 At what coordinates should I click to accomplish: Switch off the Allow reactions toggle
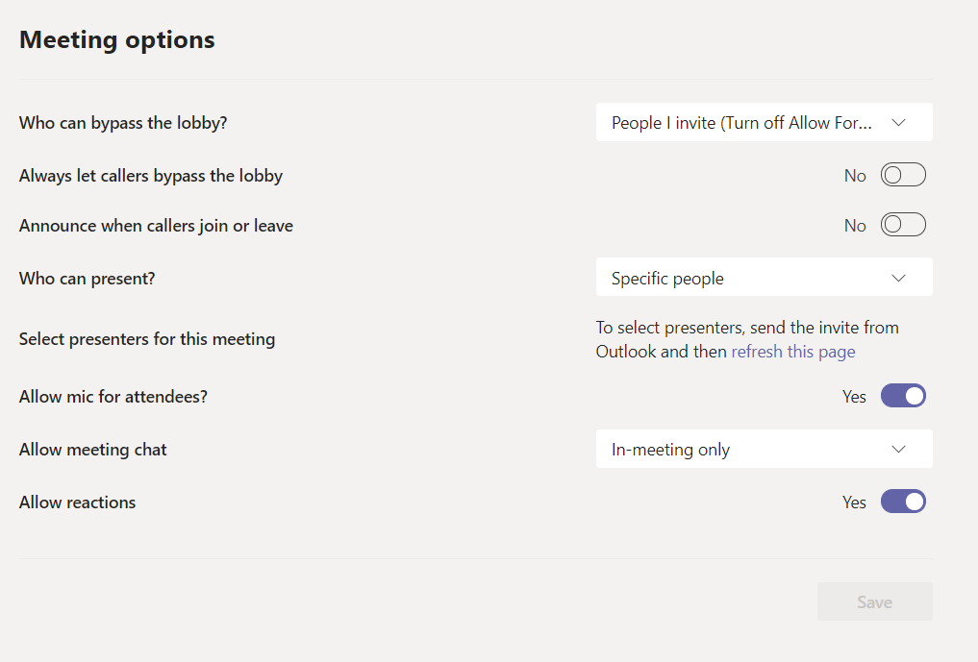[x=903, y=502]
